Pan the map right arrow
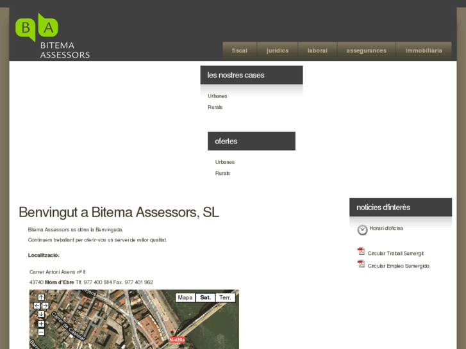466x349 pixels. pos(45,305)
